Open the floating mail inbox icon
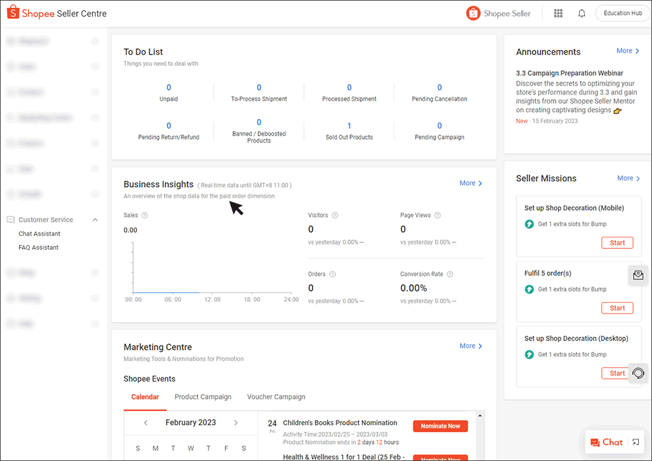652x461 pixels. coord(638,275)
